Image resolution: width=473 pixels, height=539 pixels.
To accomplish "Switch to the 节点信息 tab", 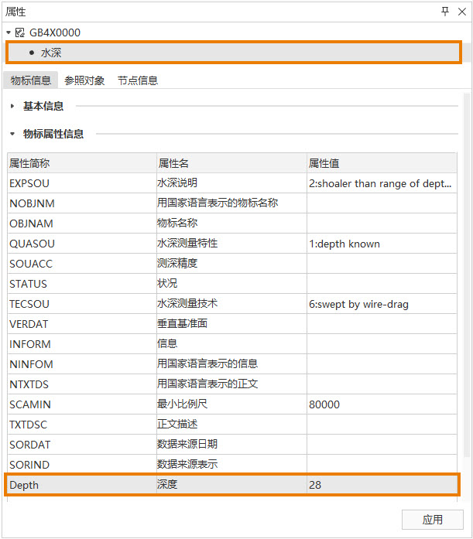I will (x=137, y=80).
